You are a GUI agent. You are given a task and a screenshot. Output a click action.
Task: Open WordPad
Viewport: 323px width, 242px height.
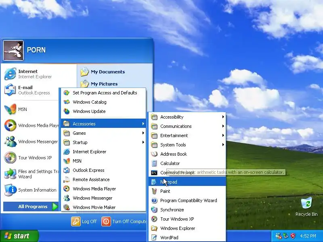pos(187,237)
